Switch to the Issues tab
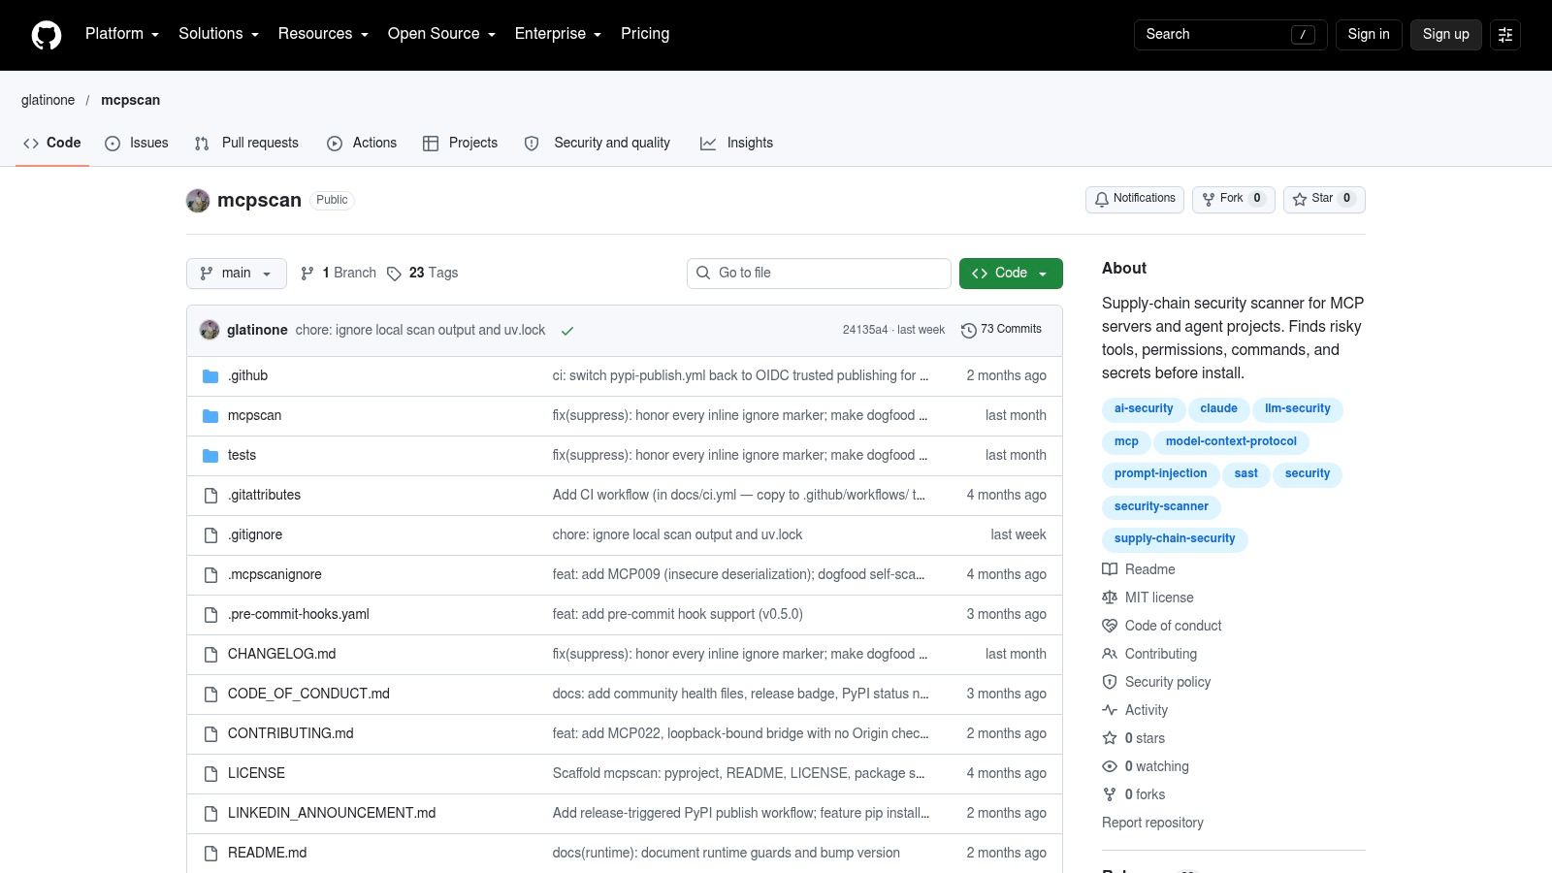 [x=137, y=143]
